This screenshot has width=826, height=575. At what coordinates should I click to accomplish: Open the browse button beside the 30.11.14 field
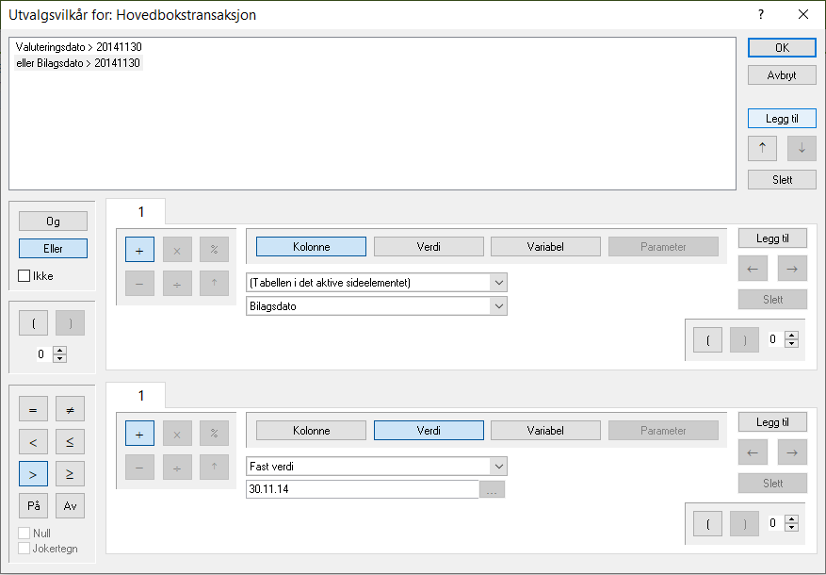pos(494,490)
